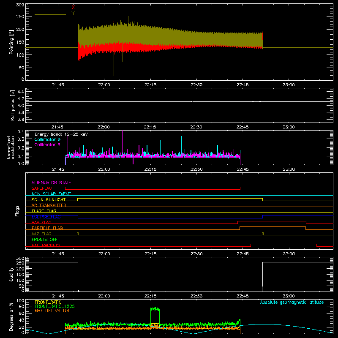This screenshot has height=338, width=338.
Task: Click the FRONT_RATIO_1225 legend entry
Action: point(55,306)
